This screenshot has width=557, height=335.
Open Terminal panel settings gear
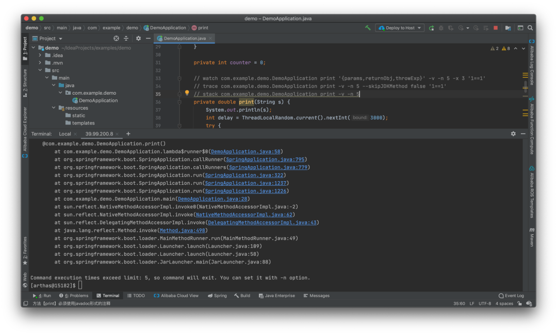coord(513,134)
